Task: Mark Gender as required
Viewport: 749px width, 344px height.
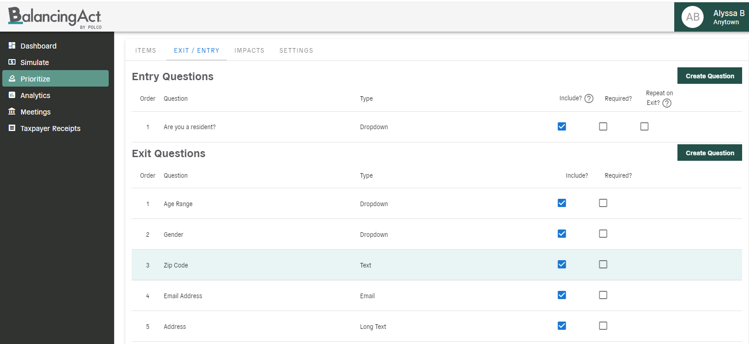Action: tap(603, 234)
